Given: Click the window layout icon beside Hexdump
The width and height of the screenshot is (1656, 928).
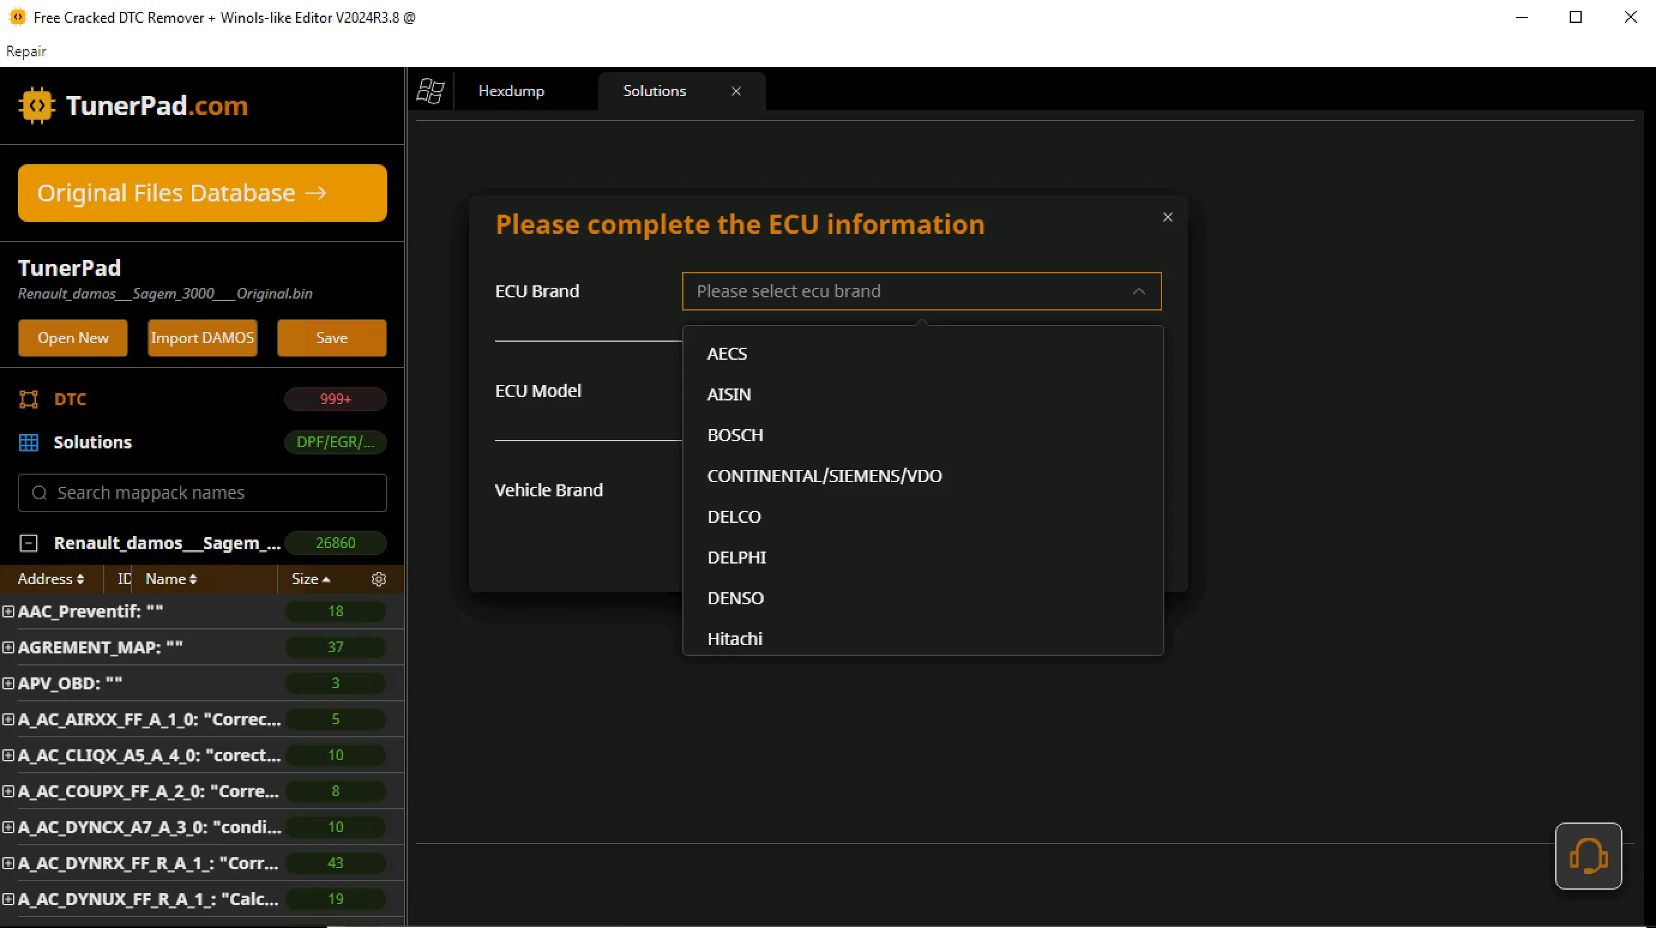Looking at the screenshot, I should click(x=430, y=91).
